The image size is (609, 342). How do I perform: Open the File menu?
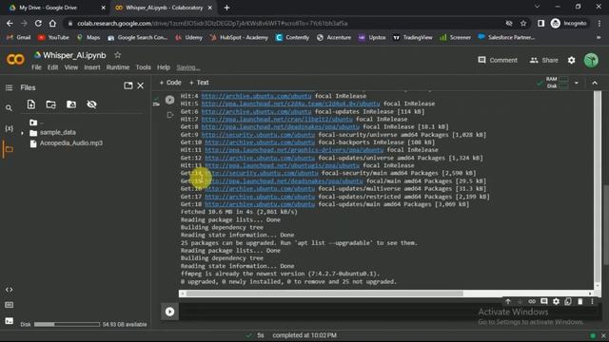coord(36,67)
